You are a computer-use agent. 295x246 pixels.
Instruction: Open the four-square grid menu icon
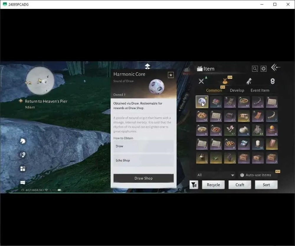23,169
